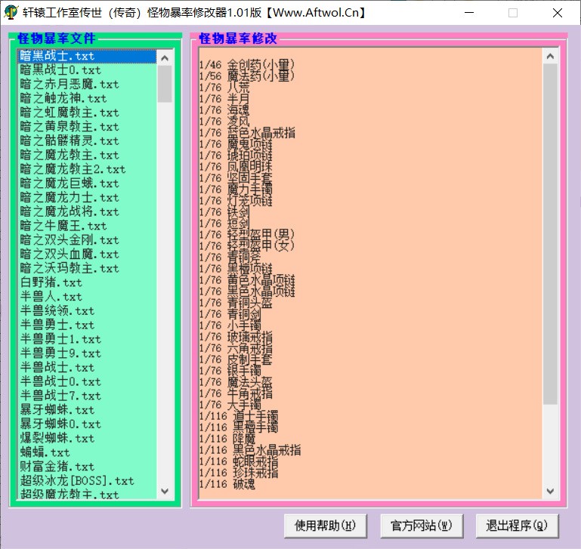
Task: Select 暗之魔龙战将.txt file
Action: (x=87, y=212)
